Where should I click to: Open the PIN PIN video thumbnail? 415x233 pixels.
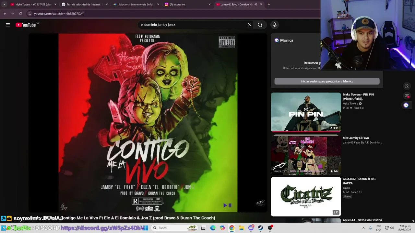[306, 112]
